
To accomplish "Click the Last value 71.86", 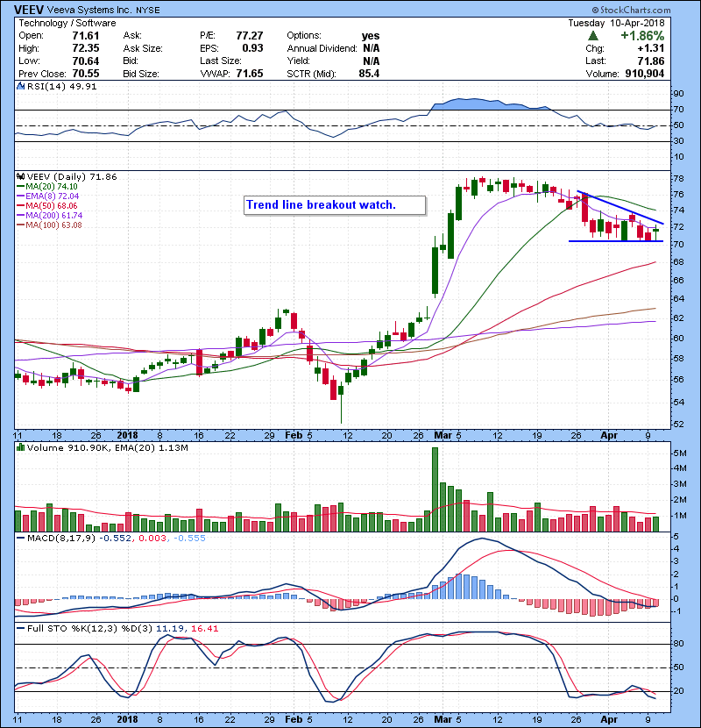I will [x=651, y=61].
